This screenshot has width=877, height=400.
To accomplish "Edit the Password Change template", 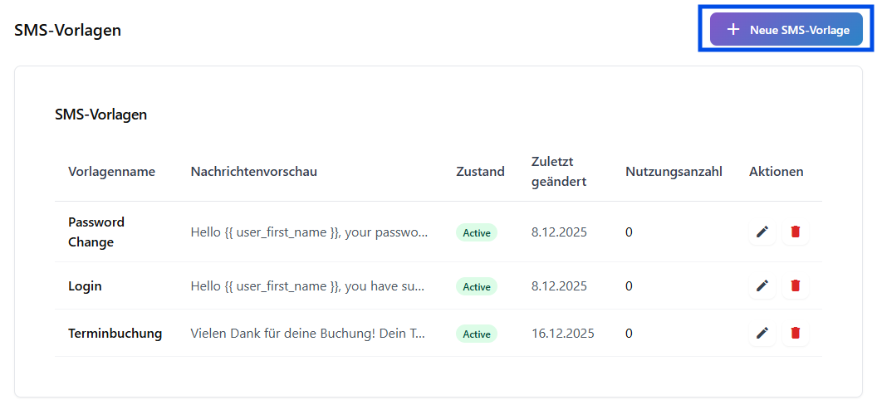I will click(x=762, y=232).
